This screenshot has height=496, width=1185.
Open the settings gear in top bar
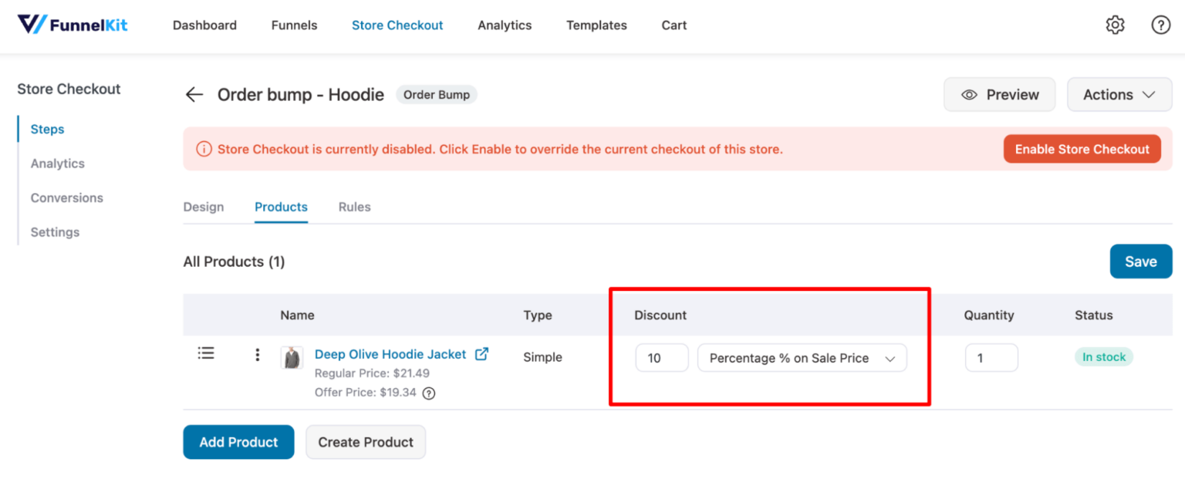[1115, 25]
